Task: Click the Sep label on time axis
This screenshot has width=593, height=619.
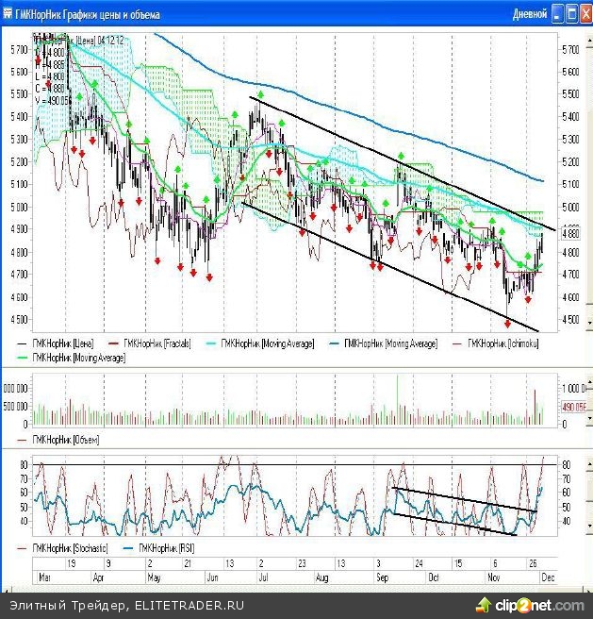Action: tap(384, 574)
